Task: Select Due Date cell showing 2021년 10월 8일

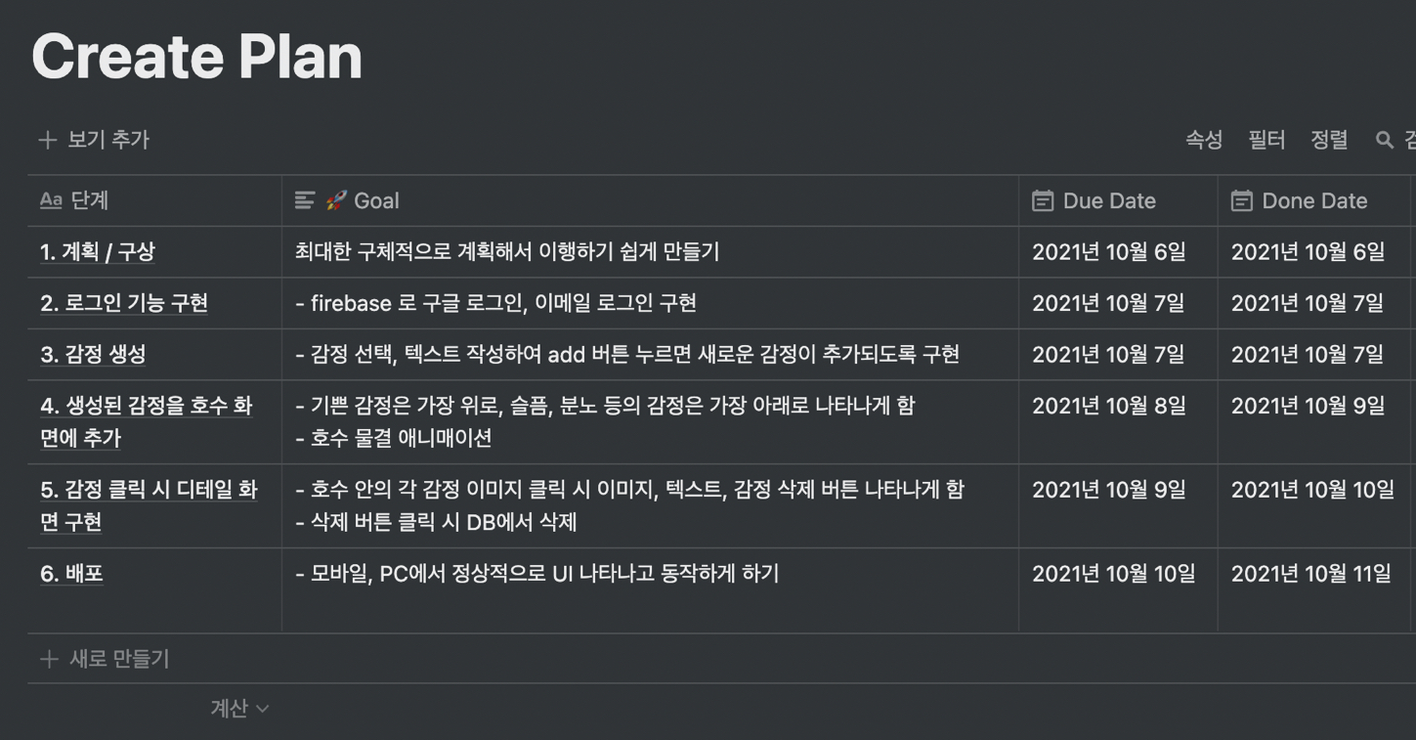Action: 1118,422
